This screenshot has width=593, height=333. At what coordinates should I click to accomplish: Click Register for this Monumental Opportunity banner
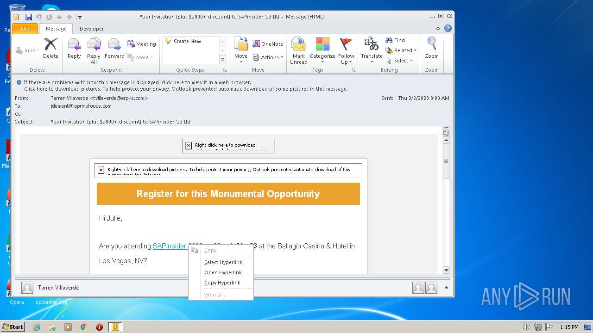228,194
